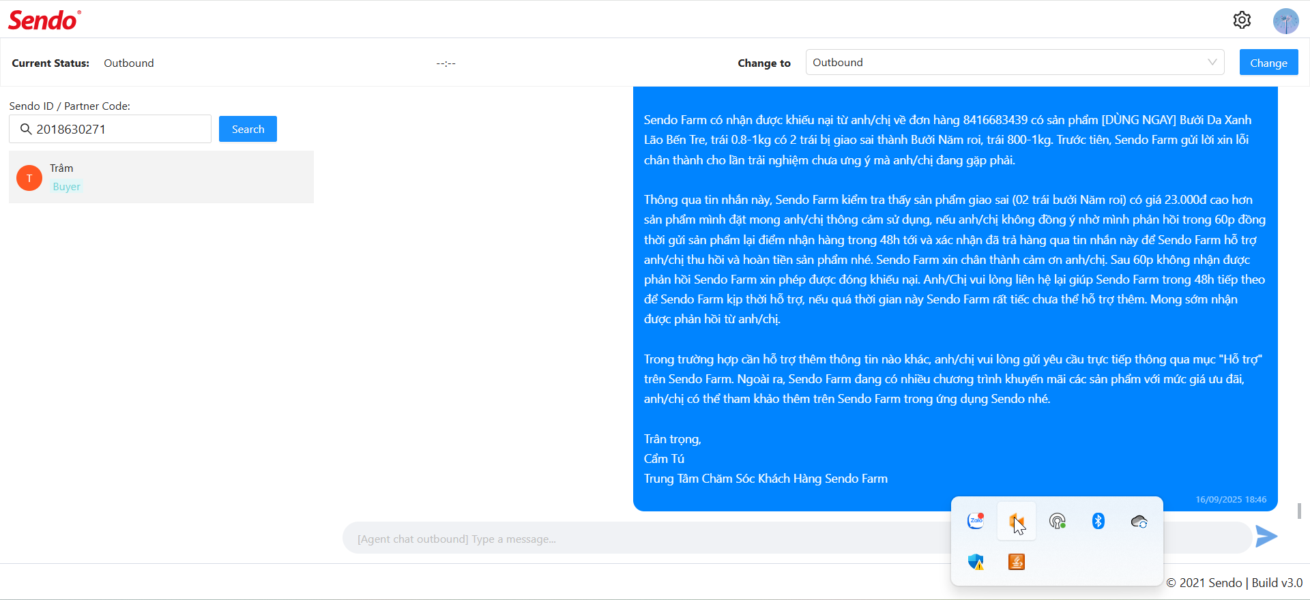The image size is (1310, 600).
Task: Click the Trân trọng, closing line
Action: (673, 439)
